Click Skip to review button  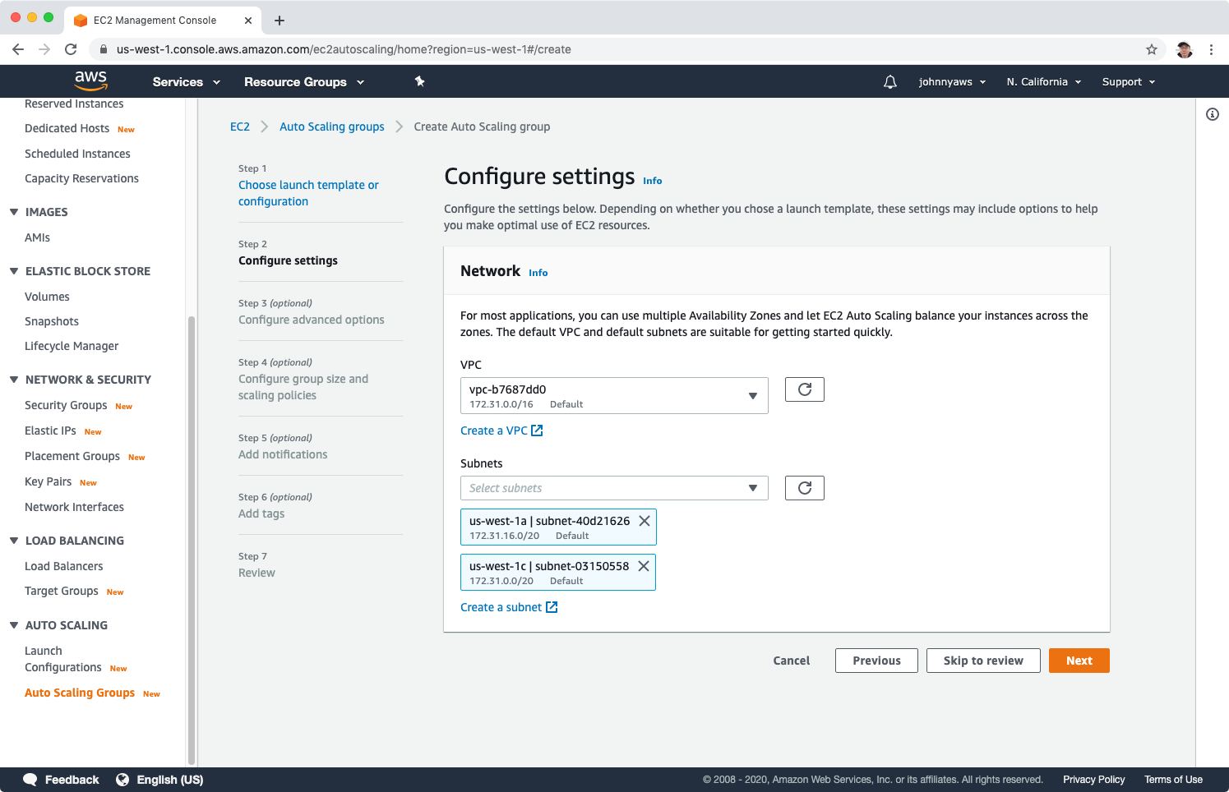pos(983,661)
